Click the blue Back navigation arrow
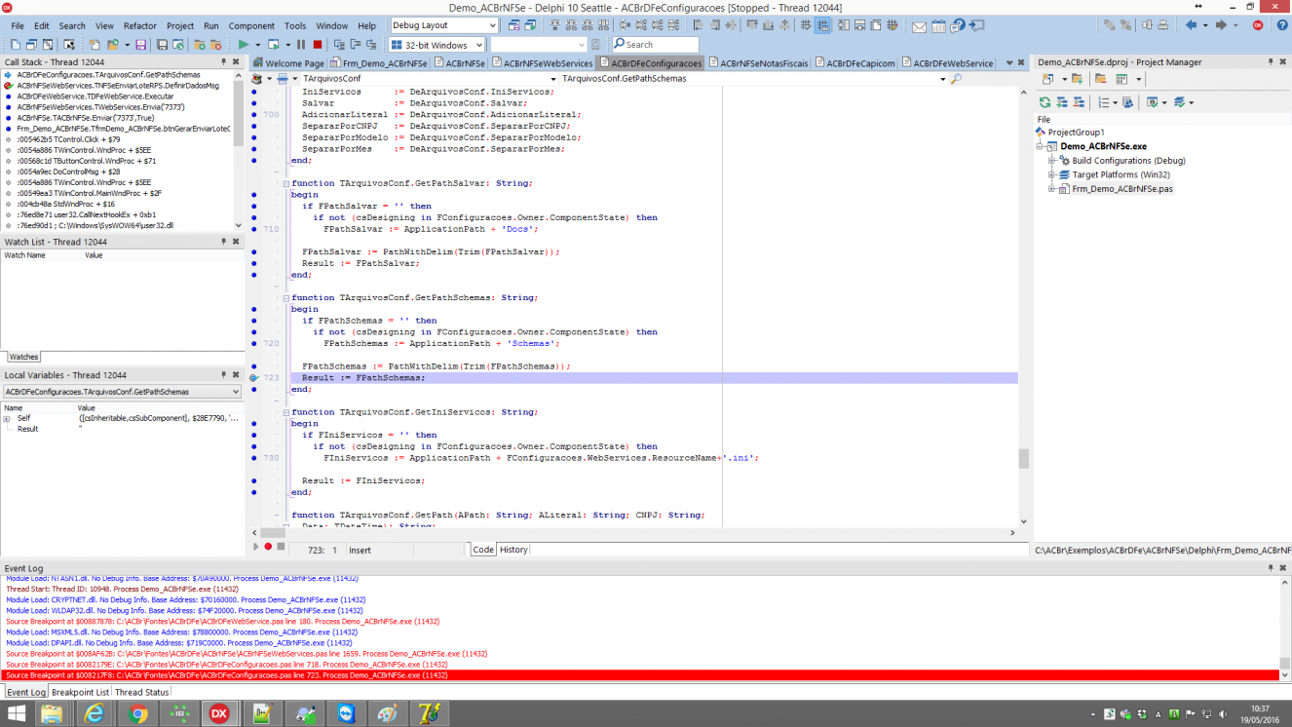Viewport: 1292px width, 727px height. 1191,25
